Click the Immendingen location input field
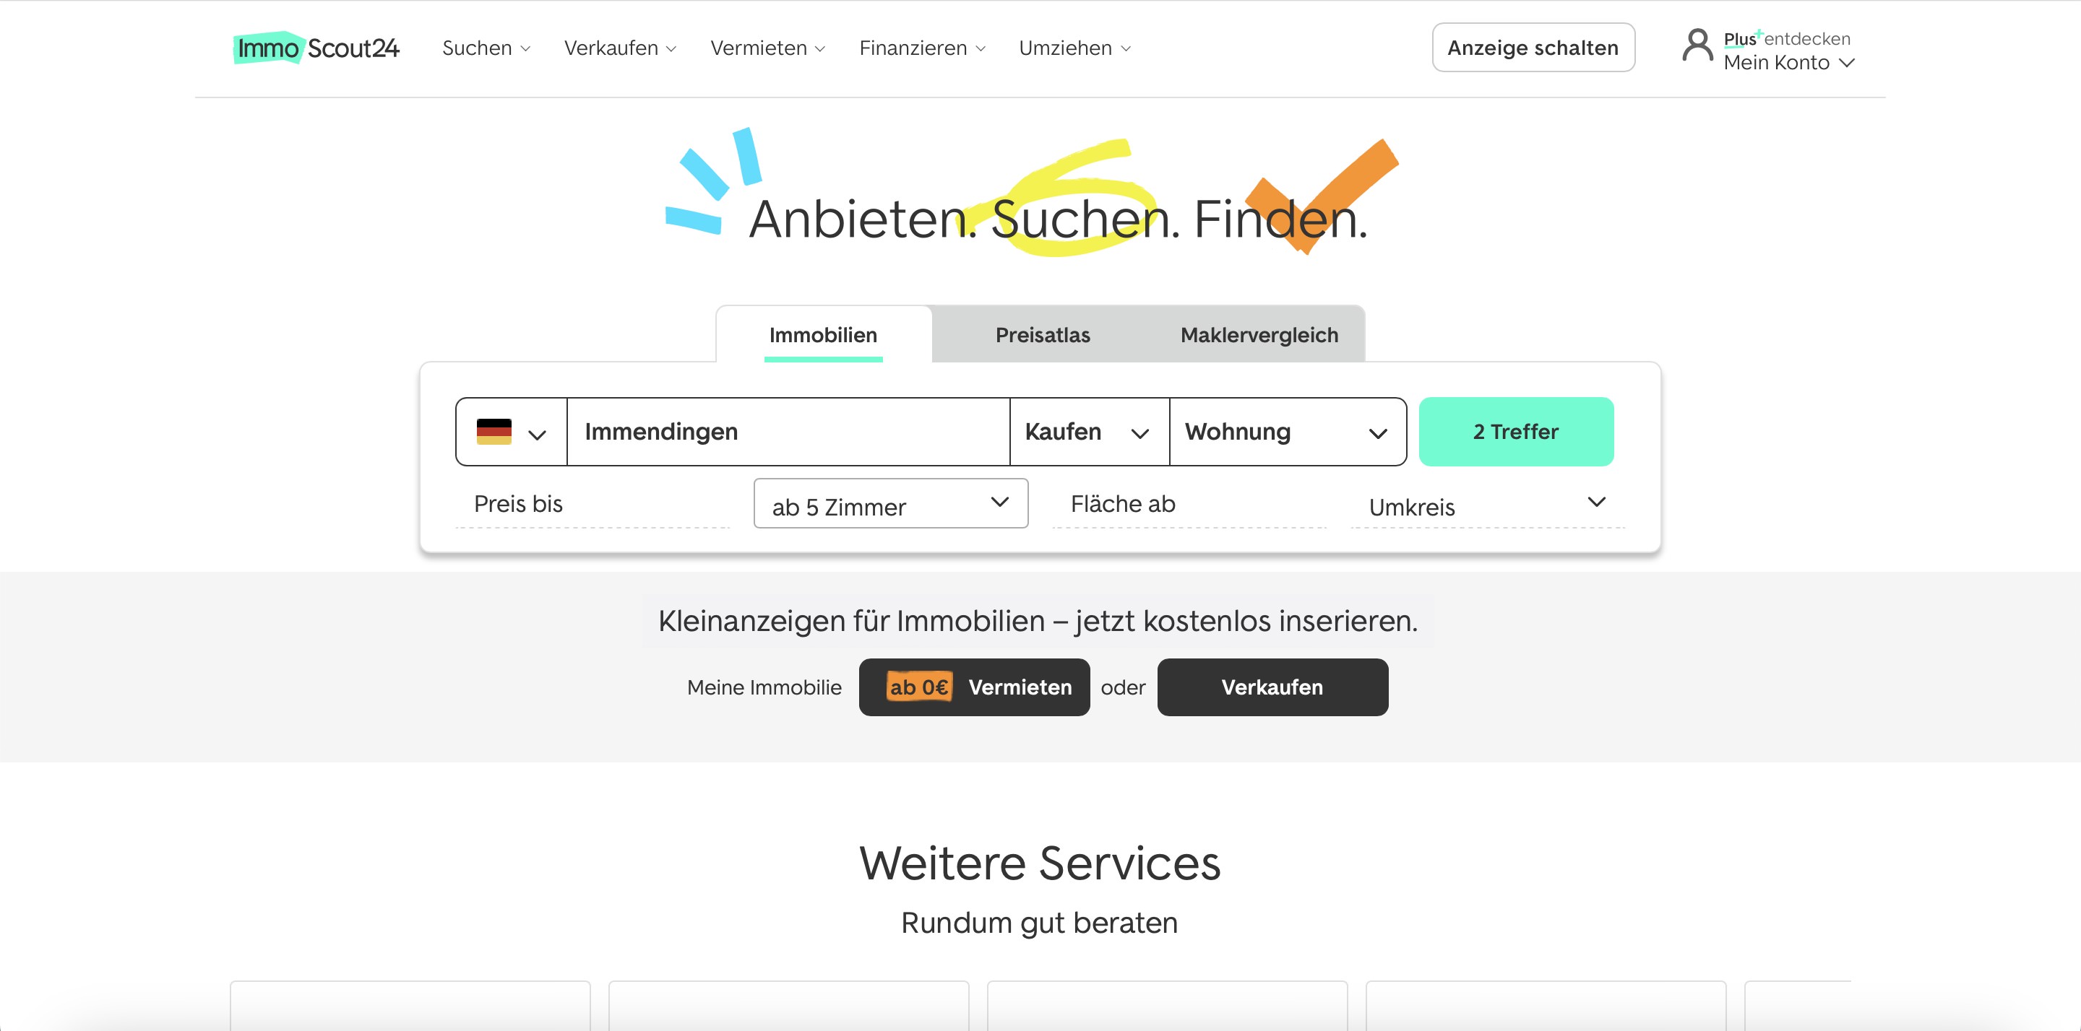Image resolution: width=2081 pixels, height=1031 pixels. coord(788,432)
